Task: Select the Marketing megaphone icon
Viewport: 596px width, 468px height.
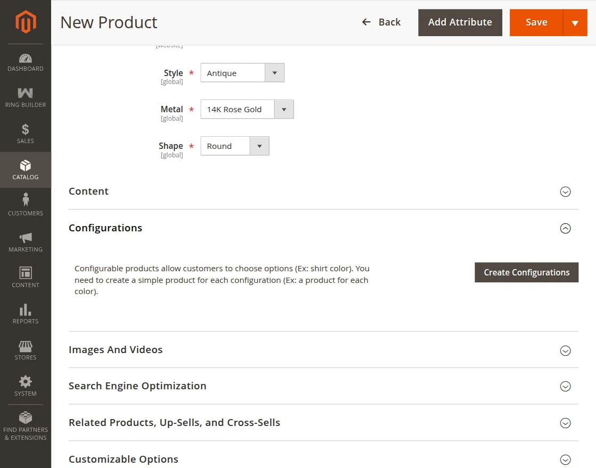Action: [x=25, y=238]
